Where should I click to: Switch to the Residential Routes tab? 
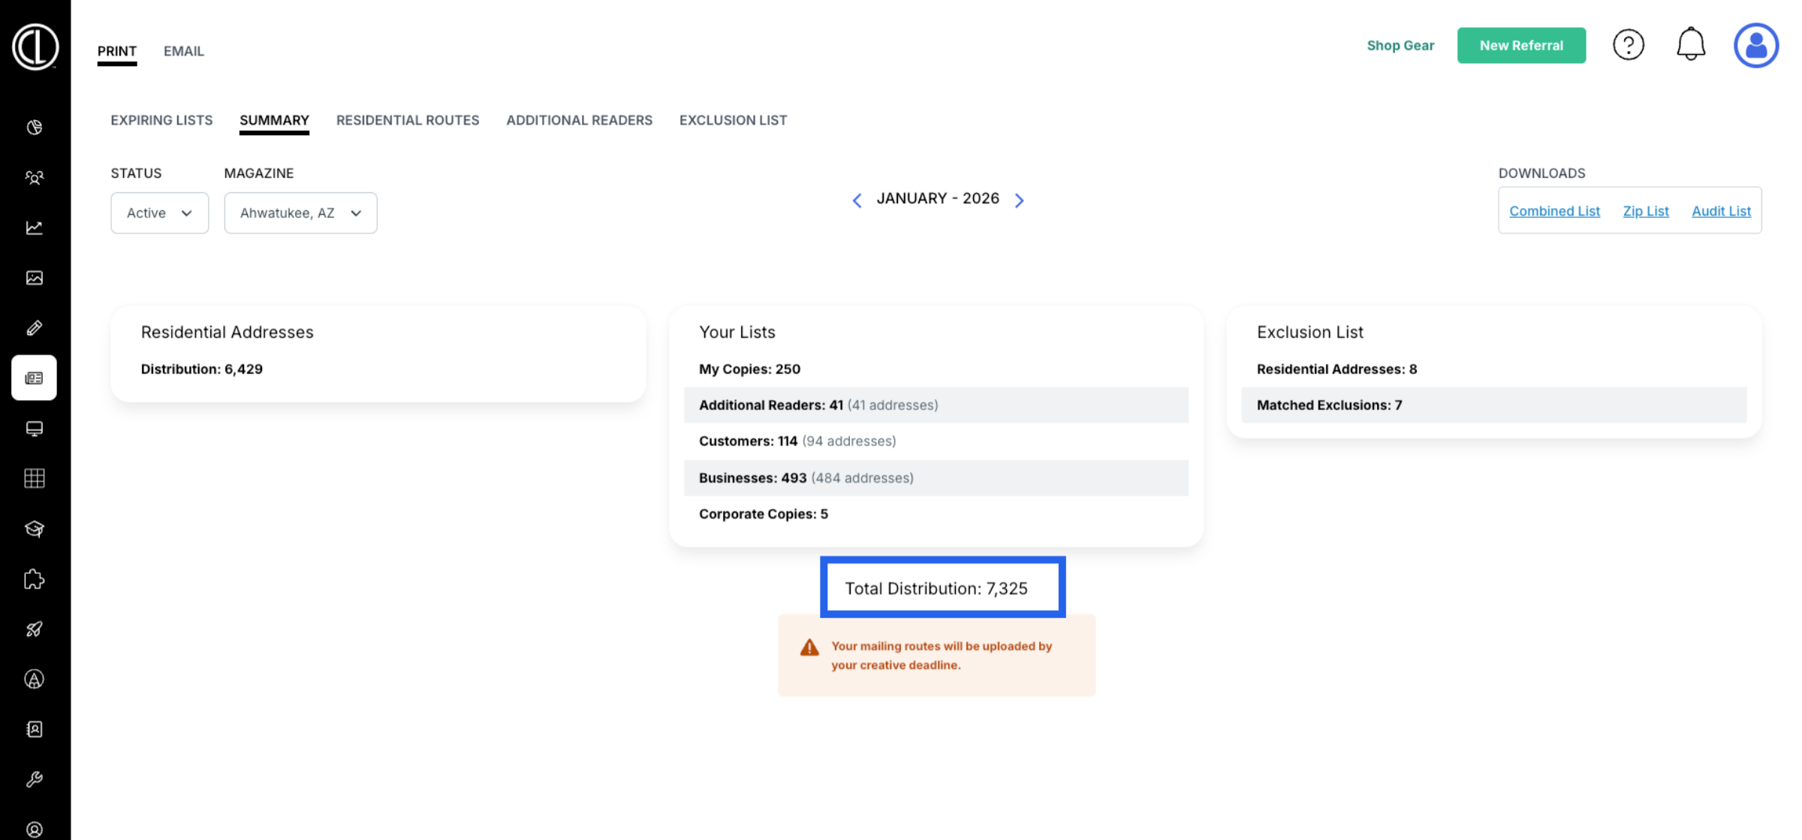click(407, 120)
